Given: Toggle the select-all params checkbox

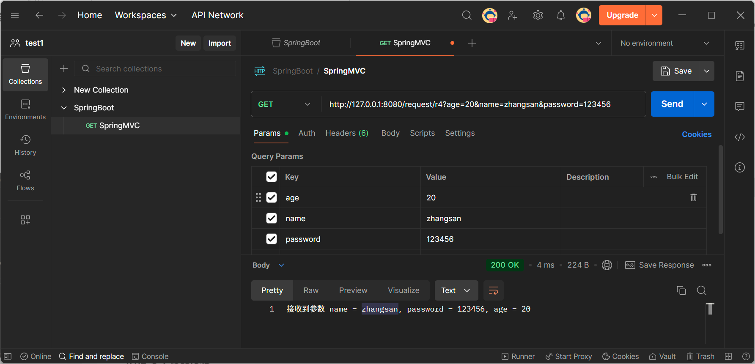Looking at the screenshot, I should 272,177.
